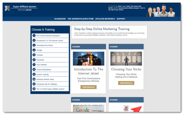Click the number 4 circle icon
This screenshot has width=183, height=114.
pyautogui.click(x=34, y=50)
